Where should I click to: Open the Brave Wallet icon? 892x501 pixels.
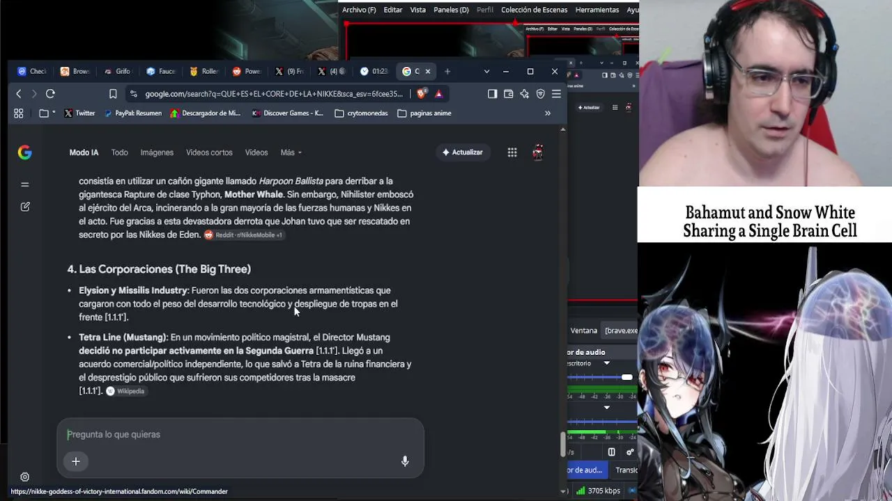[x=509, y=94]
